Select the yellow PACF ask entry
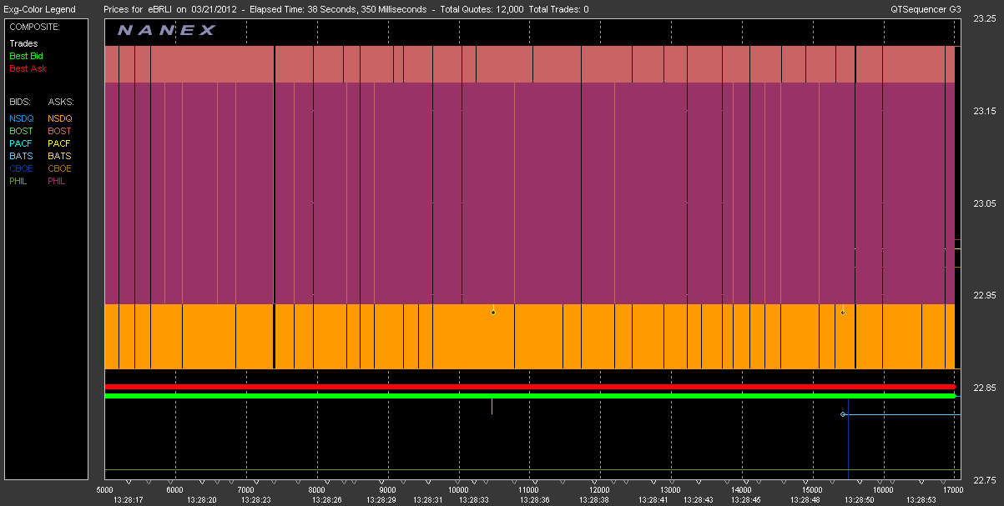This screenshot has height=506, width=1004. (60, 143)
